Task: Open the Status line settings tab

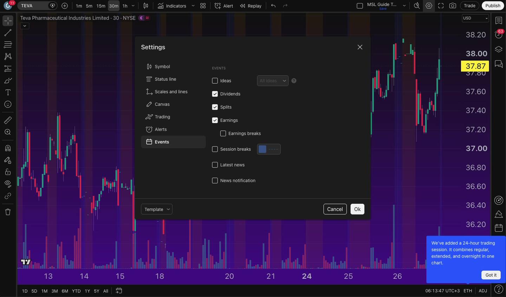Action: point(173,79)
